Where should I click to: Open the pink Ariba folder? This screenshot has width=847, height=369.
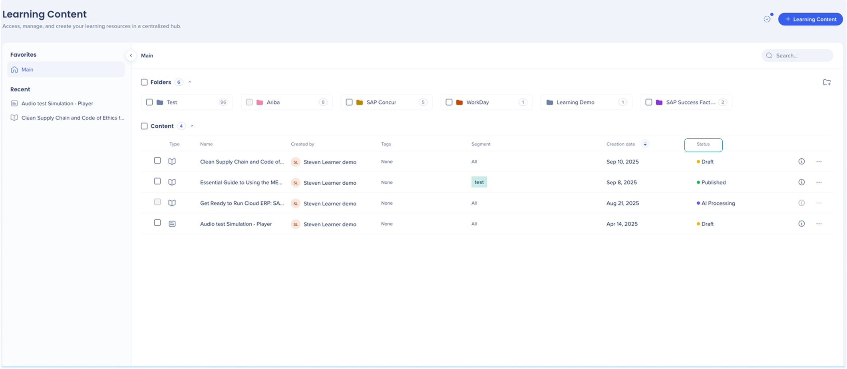pyautogui.click(x=273, y=103)
